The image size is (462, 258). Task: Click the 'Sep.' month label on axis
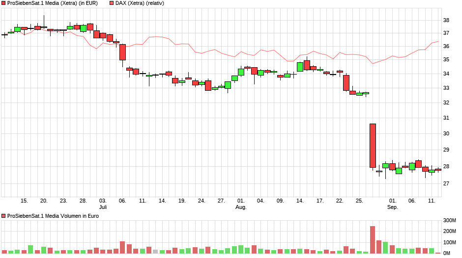pyautogui.click(x=393, y=207)
